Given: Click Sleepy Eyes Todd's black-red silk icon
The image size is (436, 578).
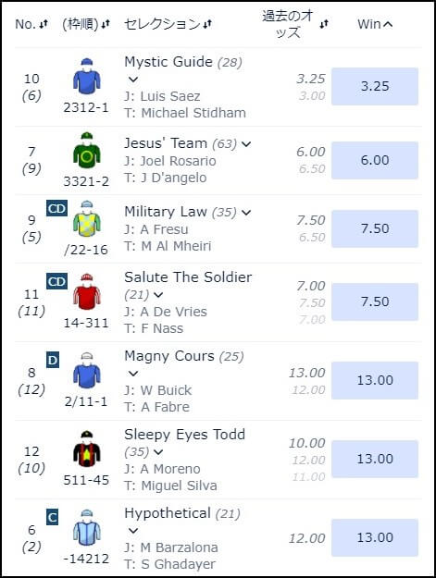Looking at the screenshot, I should [x=86, y=449].
